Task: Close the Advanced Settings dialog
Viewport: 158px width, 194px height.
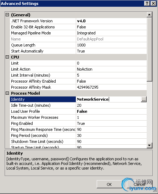Action: point(153,3)
